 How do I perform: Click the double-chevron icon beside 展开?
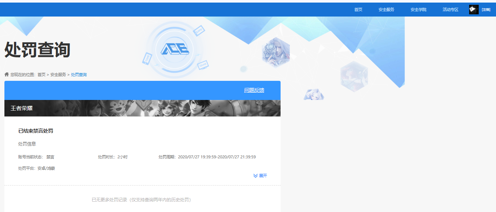click(254, 176)
